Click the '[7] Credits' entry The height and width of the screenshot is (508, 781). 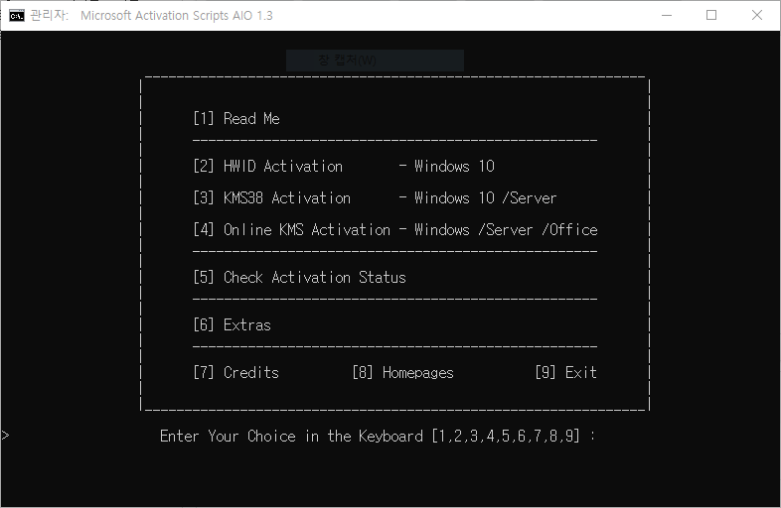pyautogui.click(x=236, y=372)
